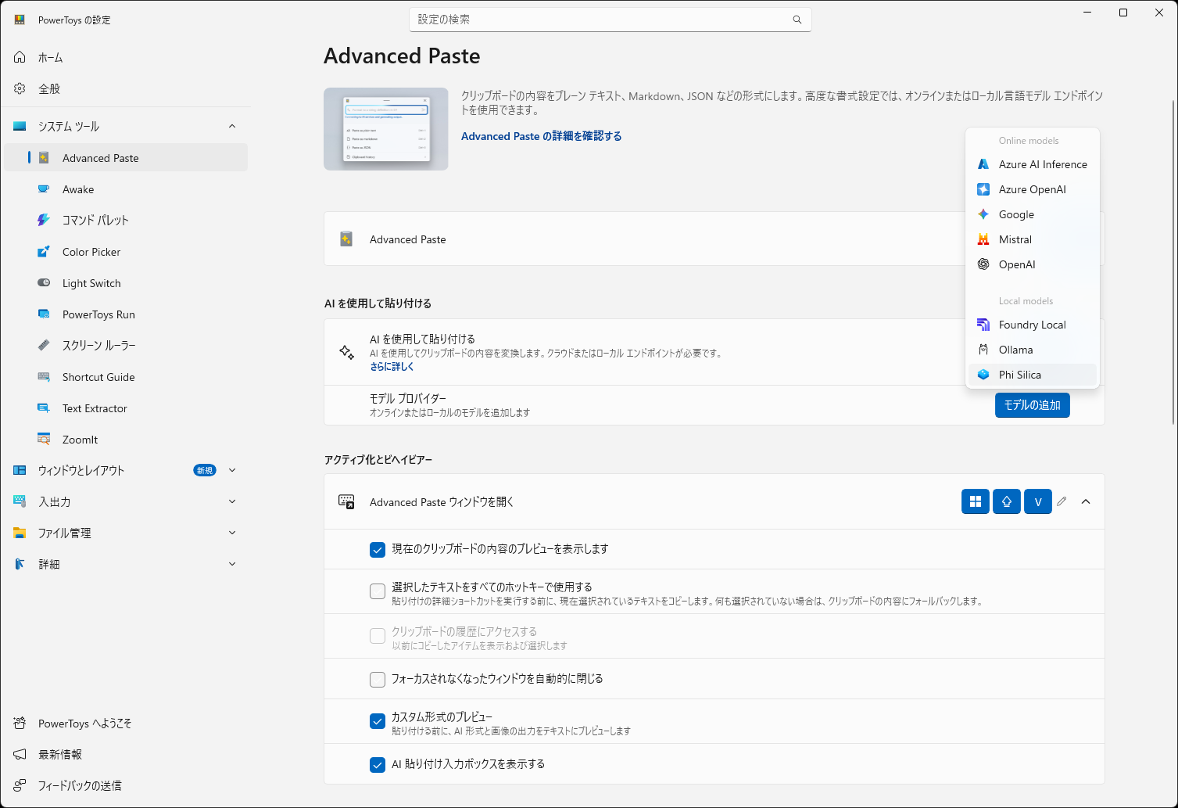Click the モデルの追加 button
Screen dimensions: 1178x808
click(x=1033, y=405)
